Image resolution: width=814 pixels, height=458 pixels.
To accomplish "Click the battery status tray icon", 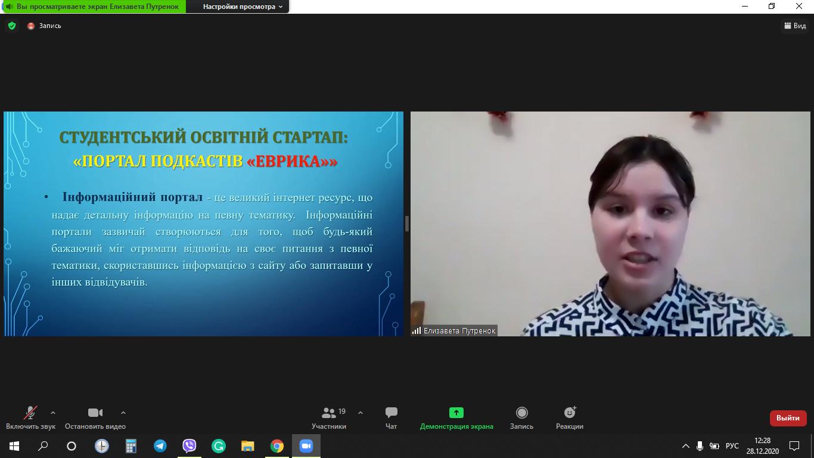I will click(714, 445).
